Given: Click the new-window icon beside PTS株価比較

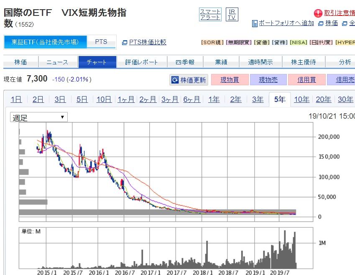Looking at the screenshot, I should (x=125, y=42).
